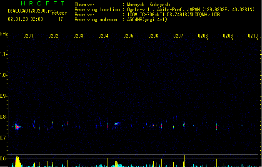
Task: Click the 0204 time marker
Action: pyautogui.click(x=103, y=36)
